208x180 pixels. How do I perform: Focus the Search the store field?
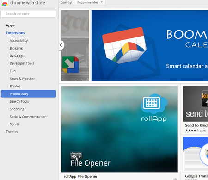pyautogui.click(x=29, y=14)
